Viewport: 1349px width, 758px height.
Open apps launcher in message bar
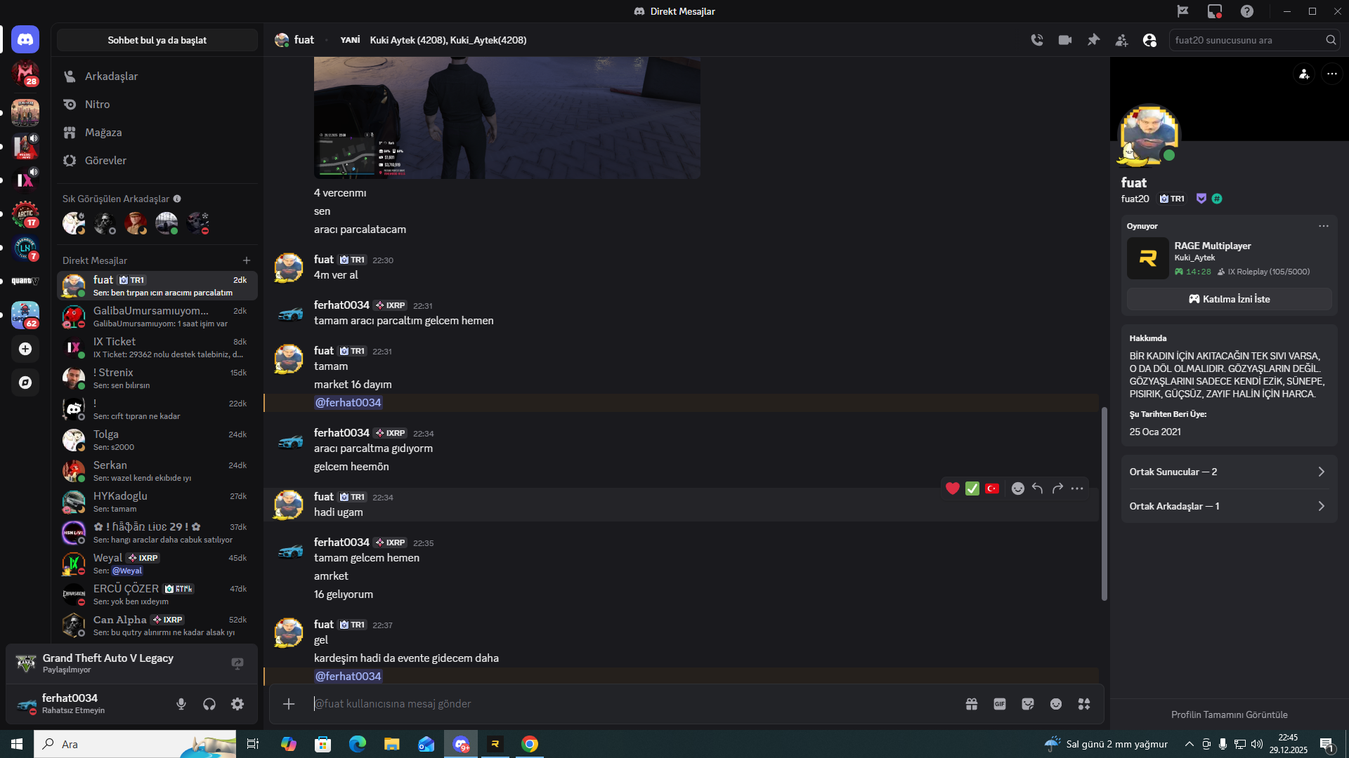click(1084, 704)
